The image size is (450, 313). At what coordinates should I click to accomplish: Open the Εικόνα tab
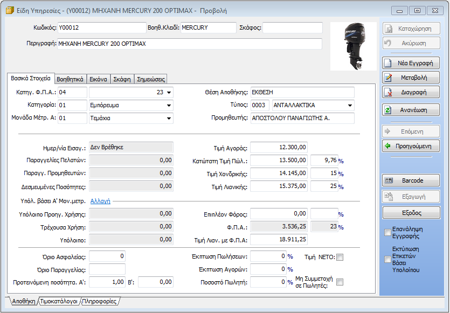tap(98, 79)
